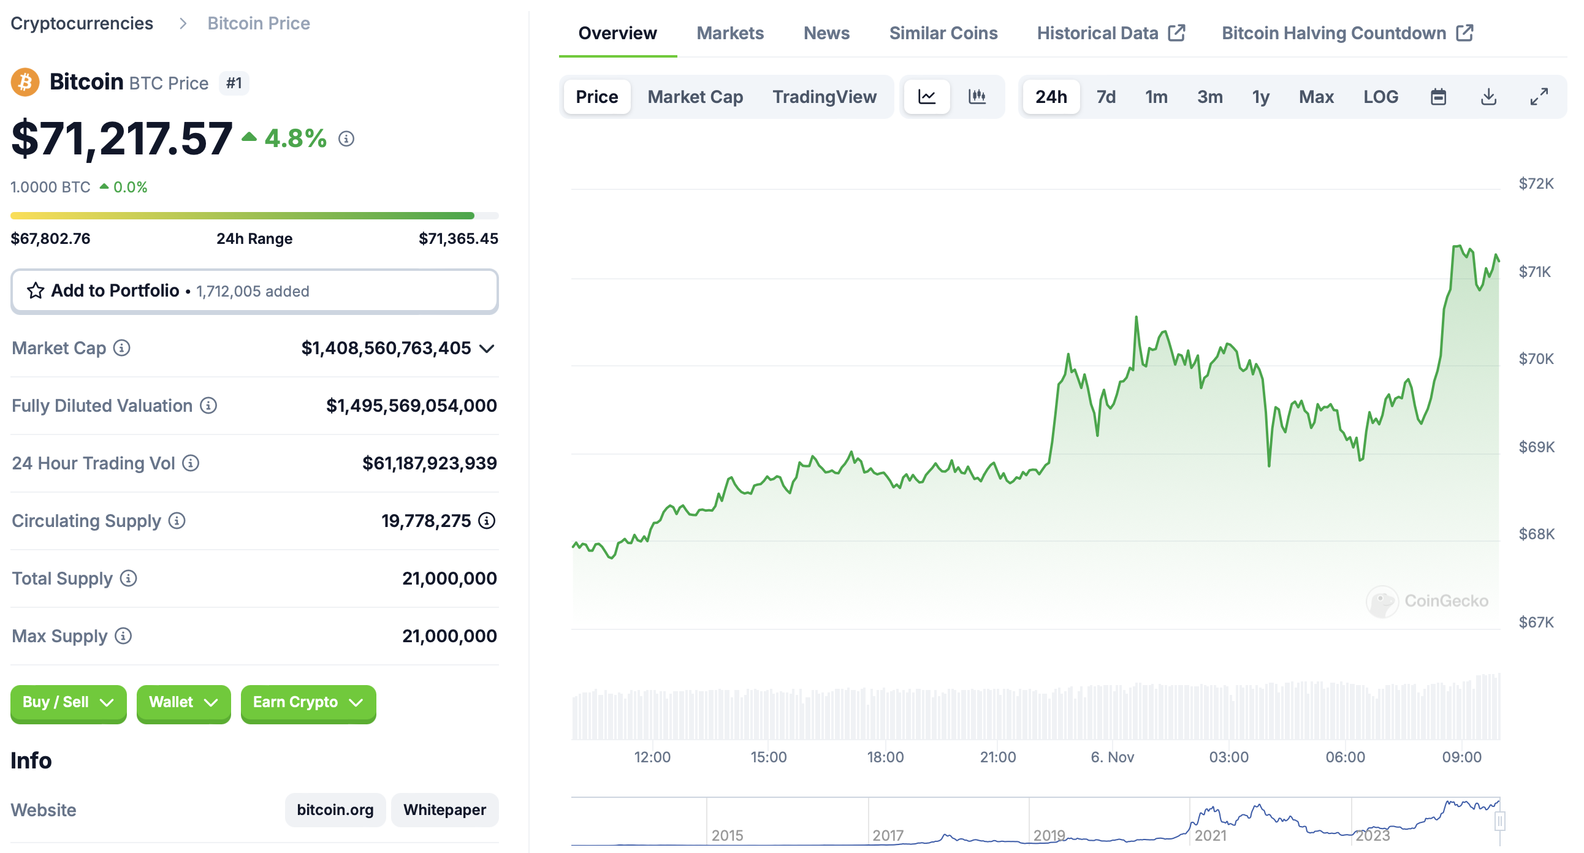Select the 7d time range
Viewport: 1584px width, 853px height.
point(1105,96)
